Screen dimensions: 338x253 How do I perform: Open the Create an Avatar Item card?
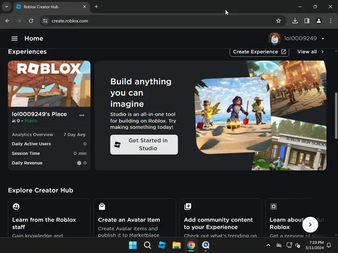(135, 218)
